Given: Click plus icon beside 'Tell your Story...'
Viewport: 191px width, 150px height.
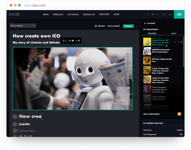Looking at the screenshot, I should 15,131.
